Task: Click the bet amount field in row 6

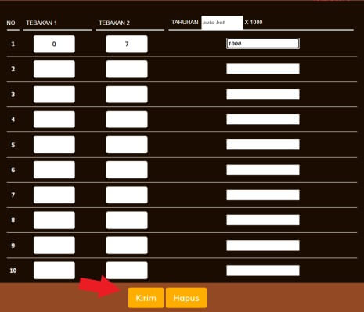Action: tap(263, 170)
